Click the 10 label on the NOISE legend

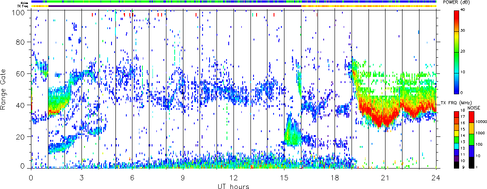[x=478, y=156]
